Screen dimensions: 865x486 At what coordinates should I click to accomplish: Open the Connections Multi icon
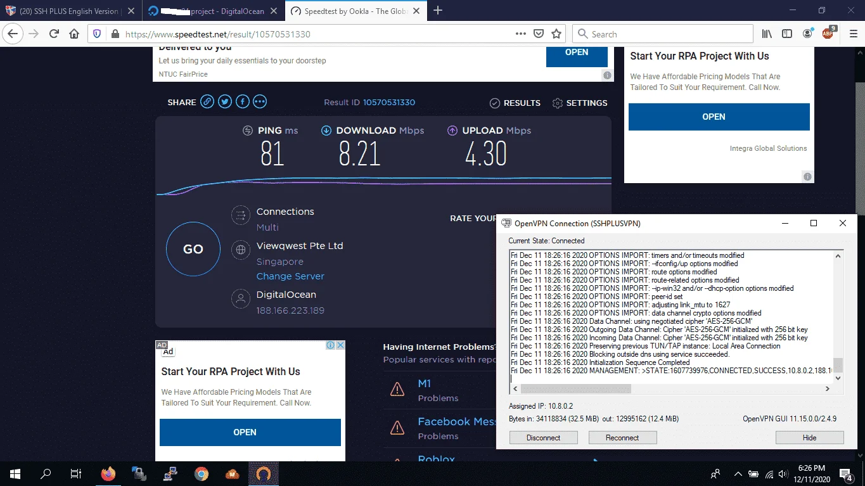(x=241, y=216)
